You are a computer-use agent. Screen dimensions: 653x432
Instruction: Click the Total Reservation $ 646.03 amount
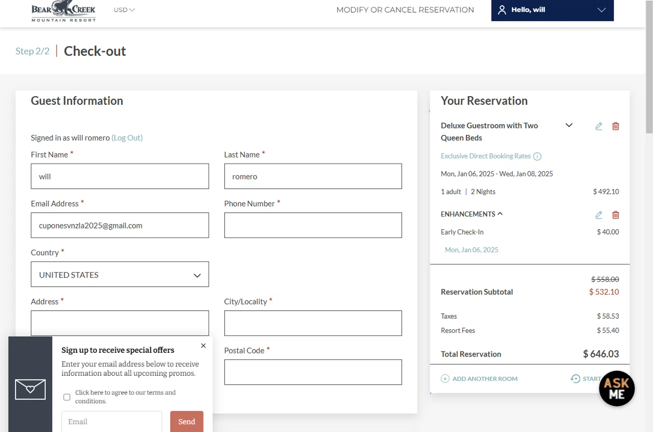point(601,354)
